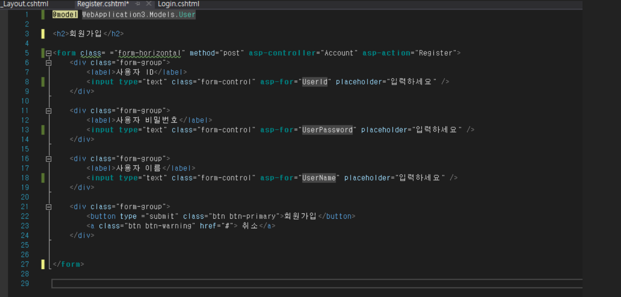Click the closing </h2> tag
This screenshot has height=297, width=621.
click(114, 34)
